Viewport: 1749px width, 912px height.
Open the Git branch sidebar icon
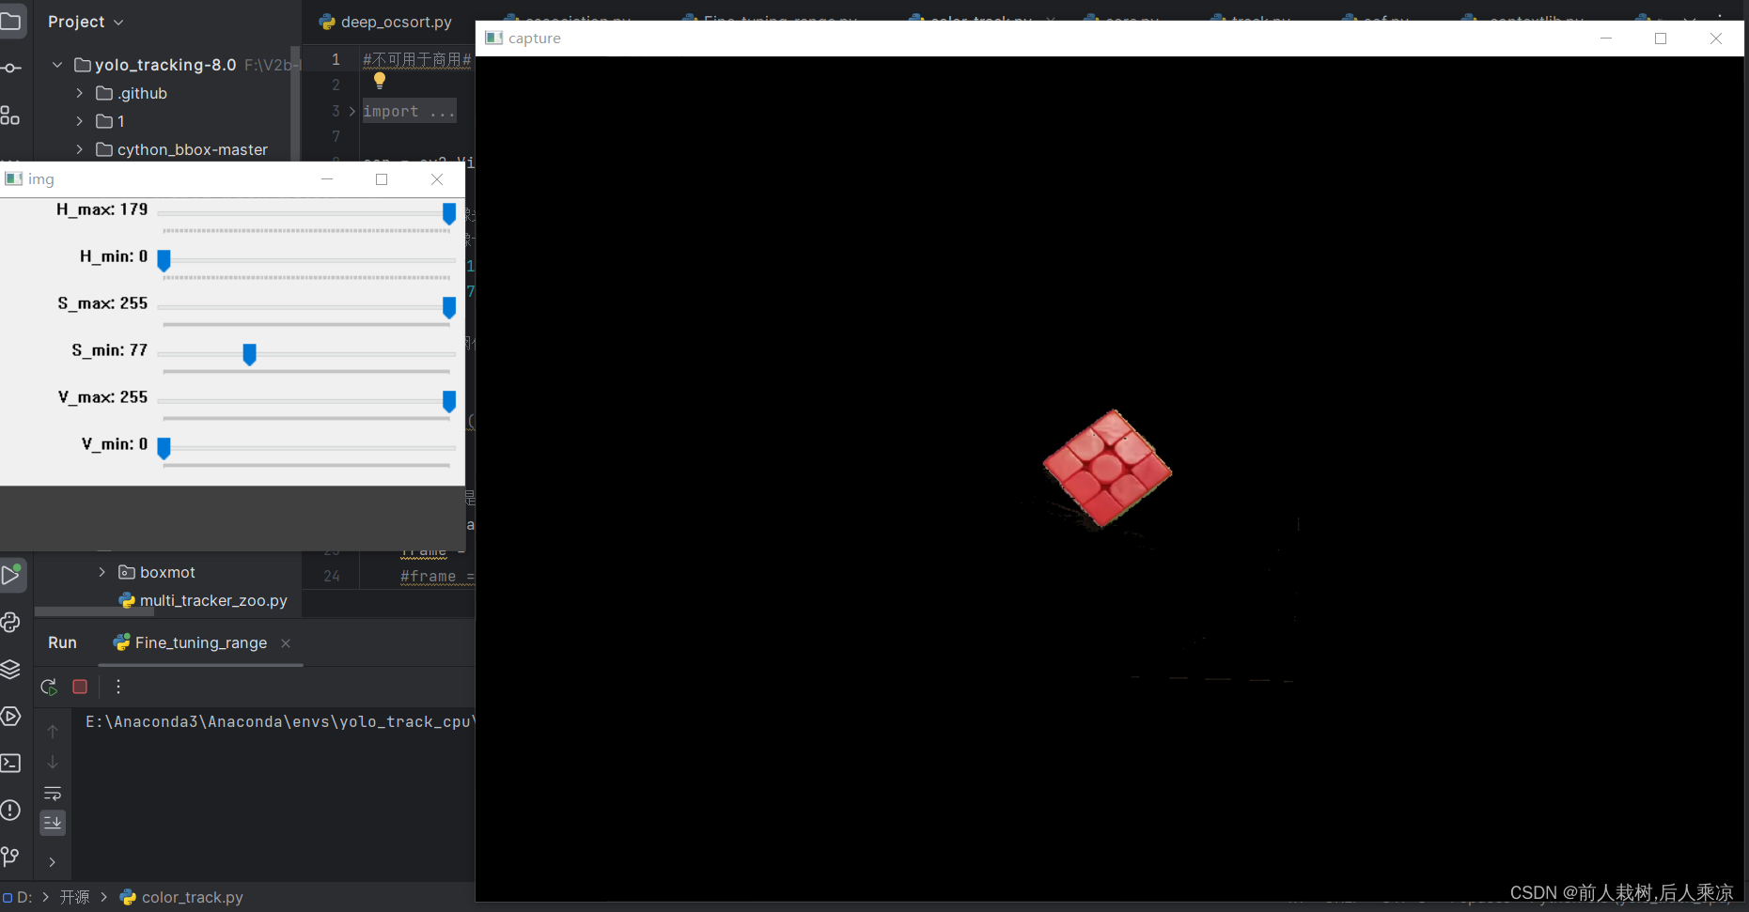[x=10, y=857]
